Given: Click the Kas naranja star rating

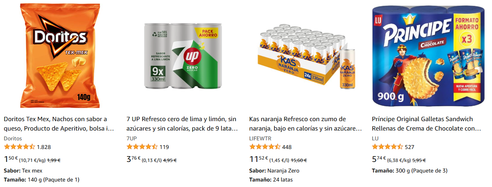Looking at the screenshot, I should 265,147.
